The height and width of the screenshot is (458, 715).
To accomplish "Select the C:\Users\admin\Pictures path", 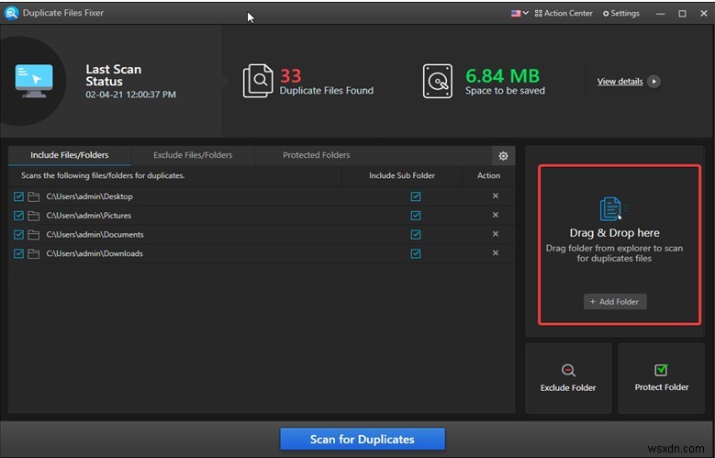I will click(x=89, y=216).
